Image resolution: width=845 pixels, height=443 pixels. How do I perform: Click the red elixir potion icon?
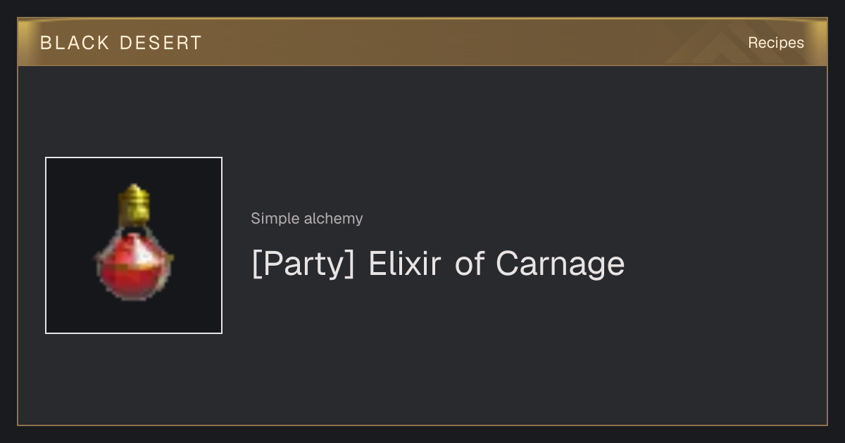coord(134,243)
